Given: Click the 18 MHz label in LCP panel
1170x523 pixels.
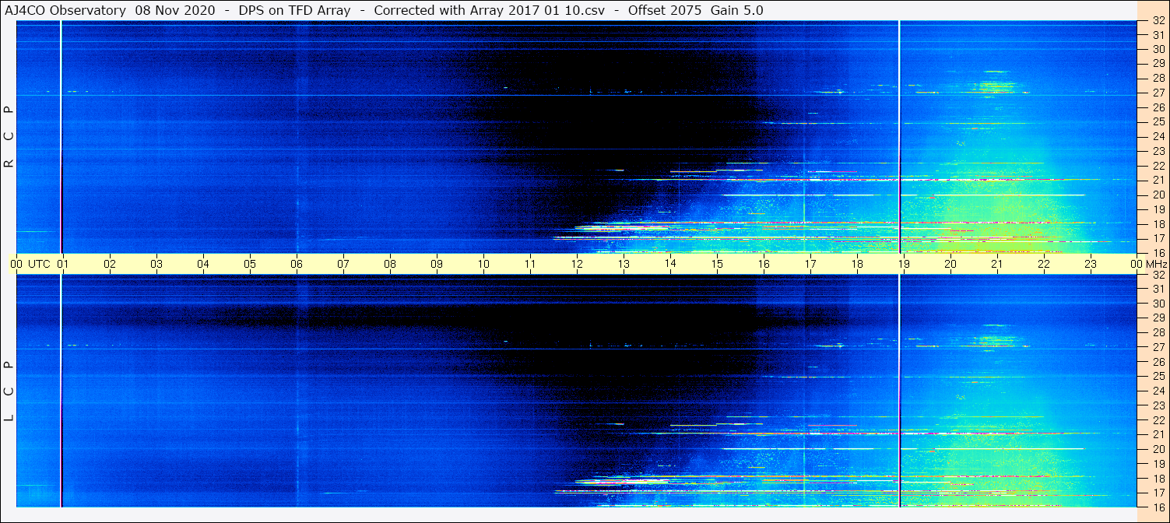Looking at the screenshot, I should coord(1158,478).
